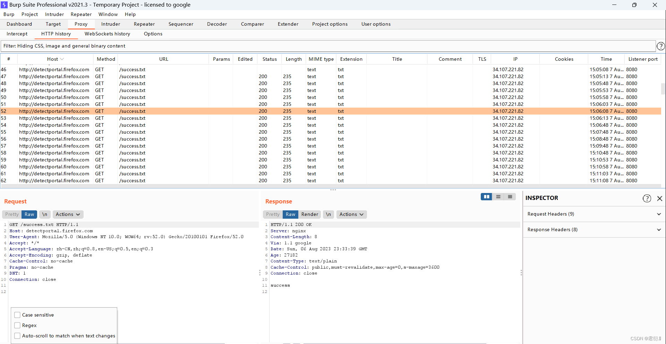
Task: Sort by Time column header
Action: pyautogui.click(x=606, y=59)
